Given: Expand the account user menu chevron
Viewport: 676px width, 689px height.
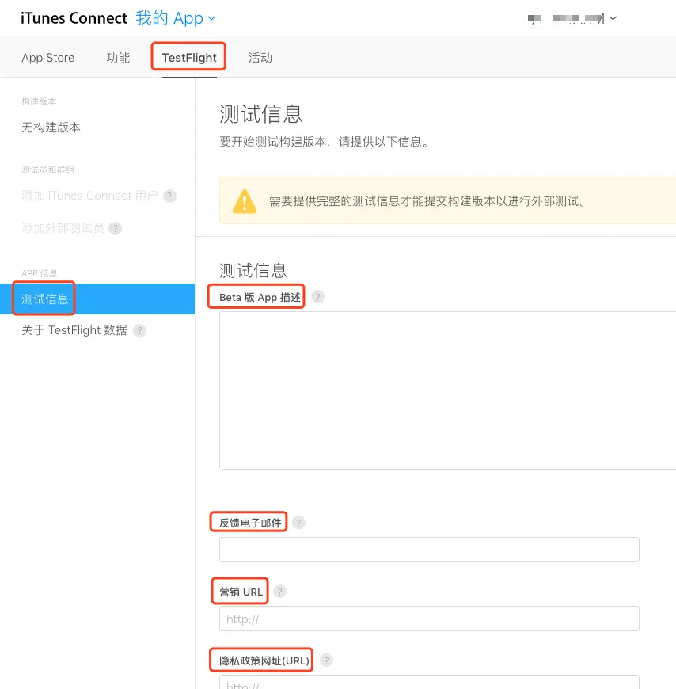Looking at the screenshot, I should tap(613, 18).
